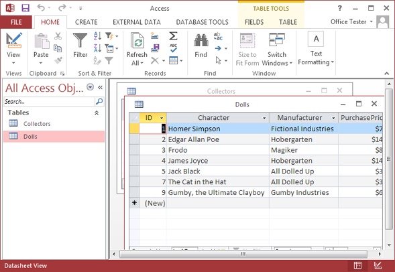The image size is (395, 272).
Task: Switch to the FIELDS tab
Action: point(254,22)
